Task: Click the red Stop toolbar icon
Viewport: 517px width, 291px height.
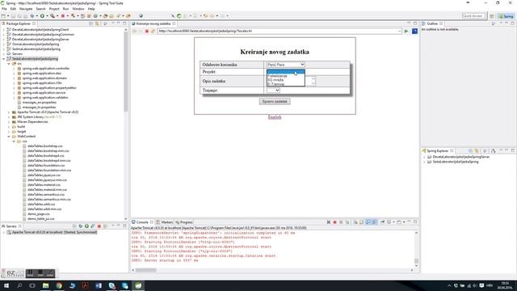Action: (63, 16)
